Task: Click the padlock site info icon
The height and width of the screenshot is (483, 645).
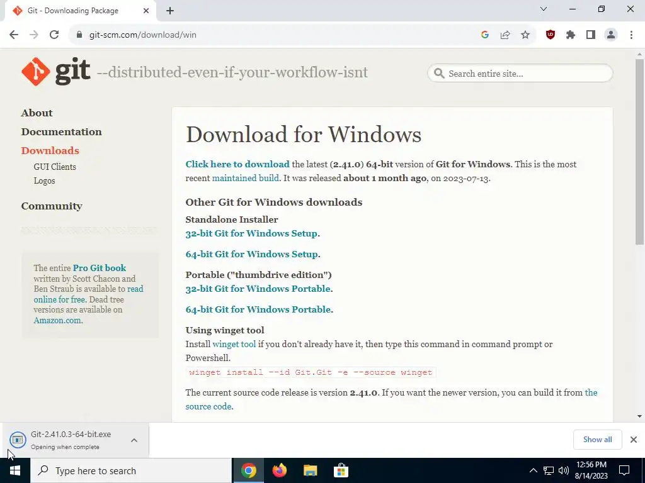Action: (79, 35)
